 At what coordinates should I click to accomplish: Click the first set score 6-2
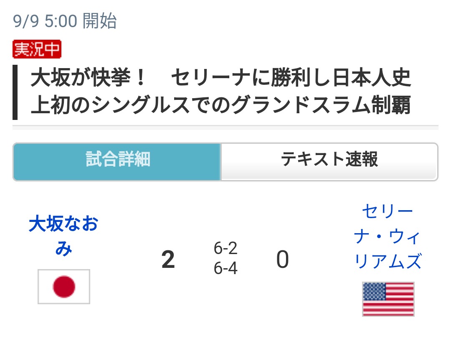click(x=225, y=249)
